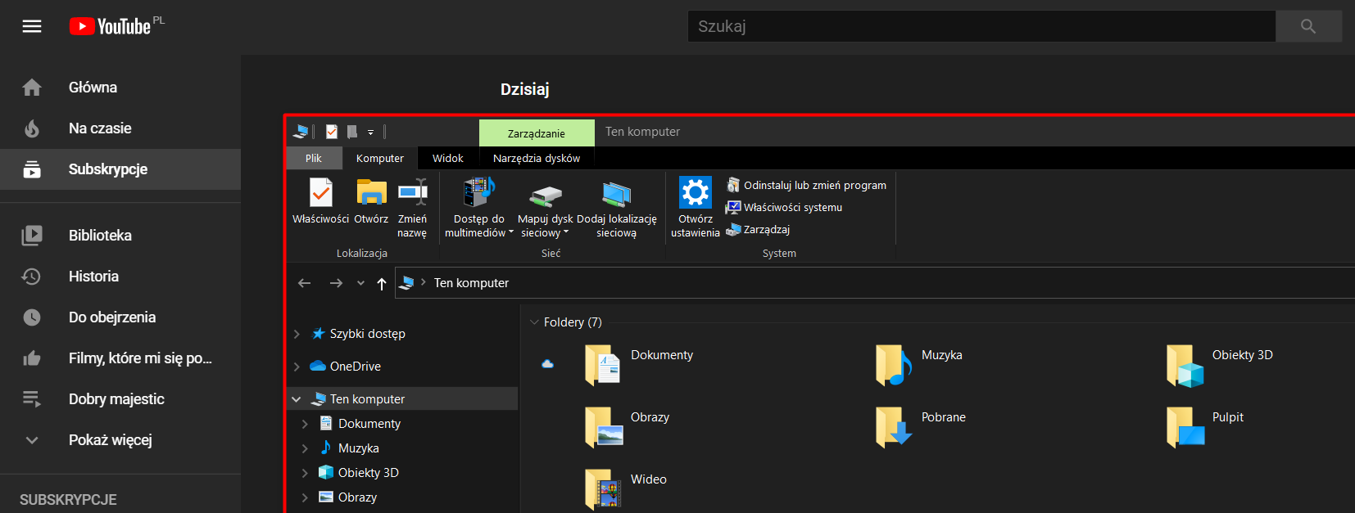Viewport: 1355px width, 513px height.
Task: Select the Pulpit folder icon
Action: tap(1185, 427)
